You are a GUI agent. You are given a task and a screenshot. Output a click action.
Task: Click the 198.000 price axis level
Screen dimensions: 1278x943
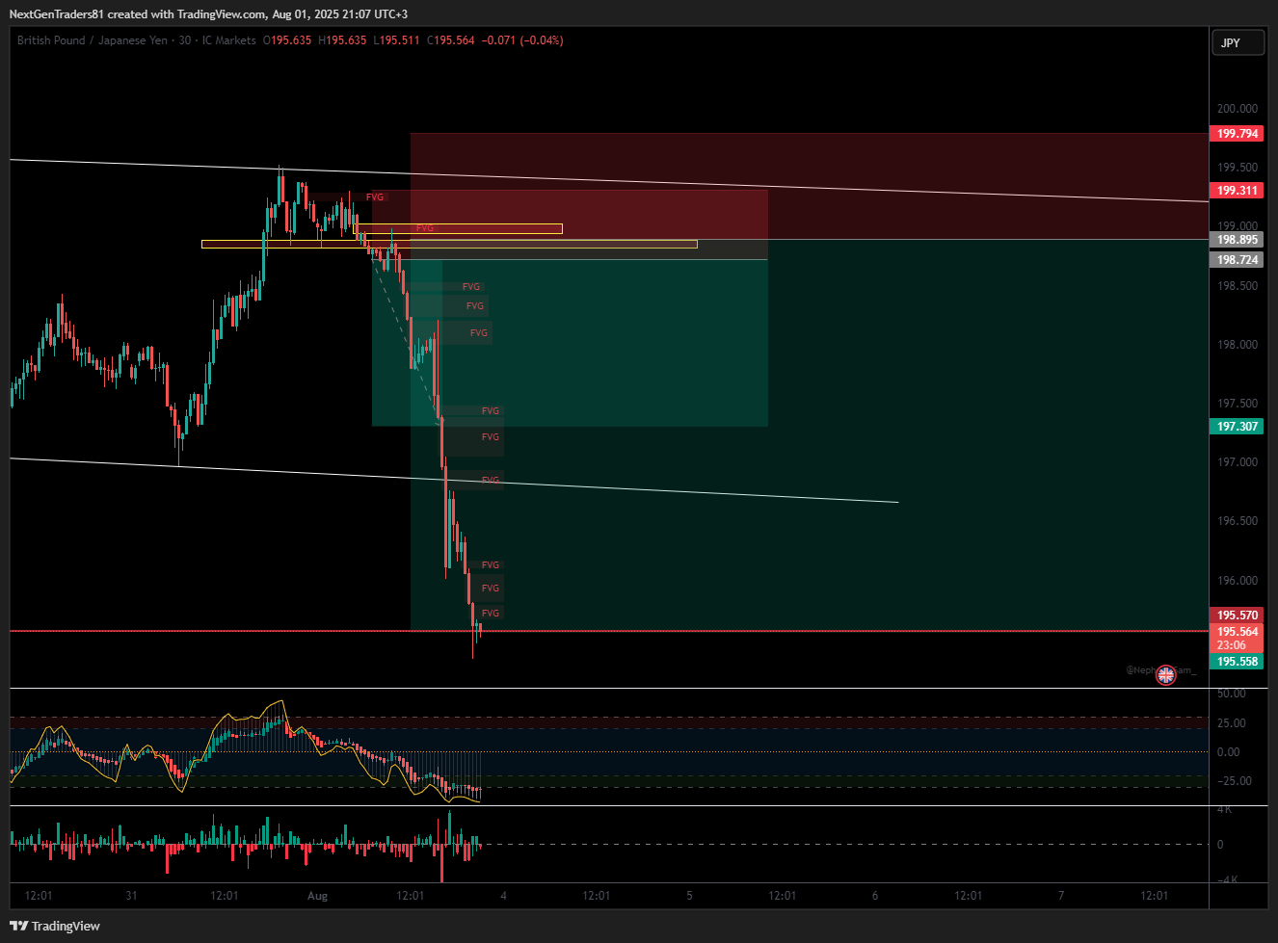click(1238, 345)
